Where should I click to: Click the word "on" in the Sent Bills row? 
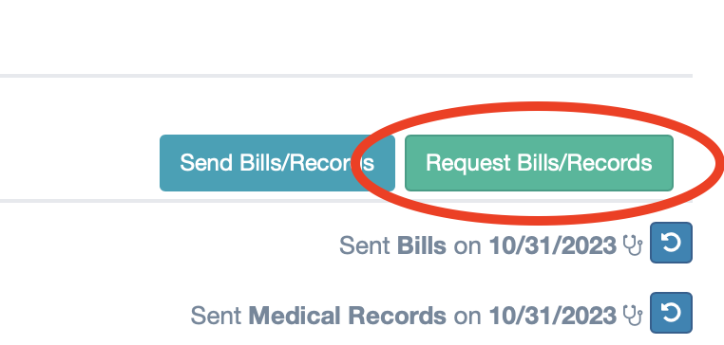[467, 246]
